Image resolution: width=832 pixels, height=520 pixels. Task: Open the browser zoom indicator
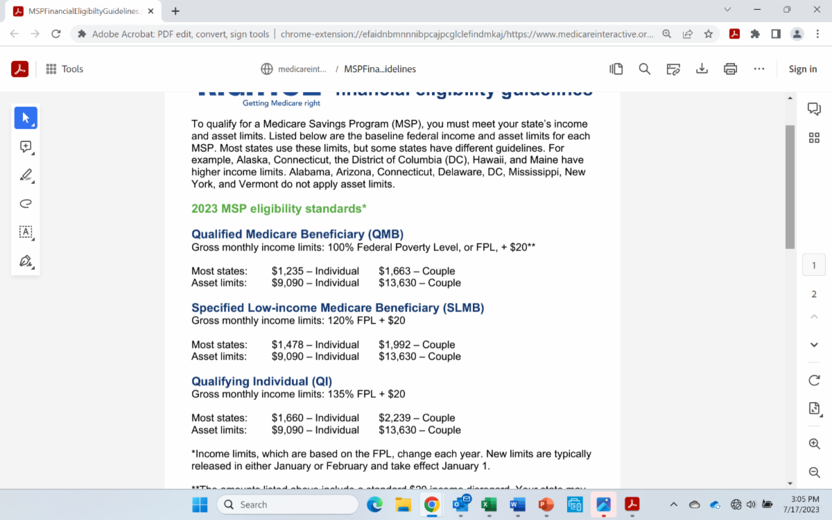pos(666,33)
